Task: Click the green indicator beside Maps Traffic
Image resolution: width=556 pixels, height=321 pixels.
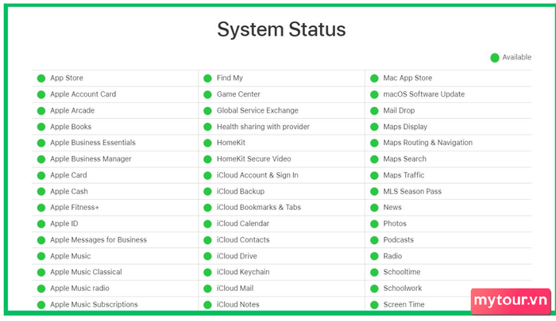Action: pyautogui.click(x=374, y=175)
